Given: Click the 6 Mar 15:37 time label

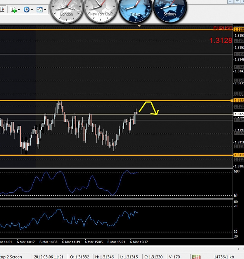Looking at the screenshot, I should coord(139,242).
